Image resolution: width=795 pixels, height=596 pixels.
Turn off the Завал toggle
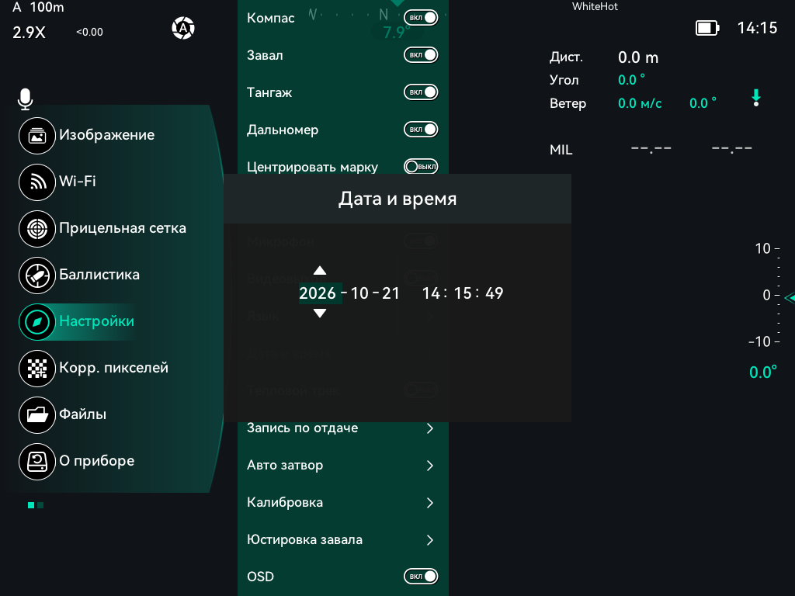[x=421, y=55]
